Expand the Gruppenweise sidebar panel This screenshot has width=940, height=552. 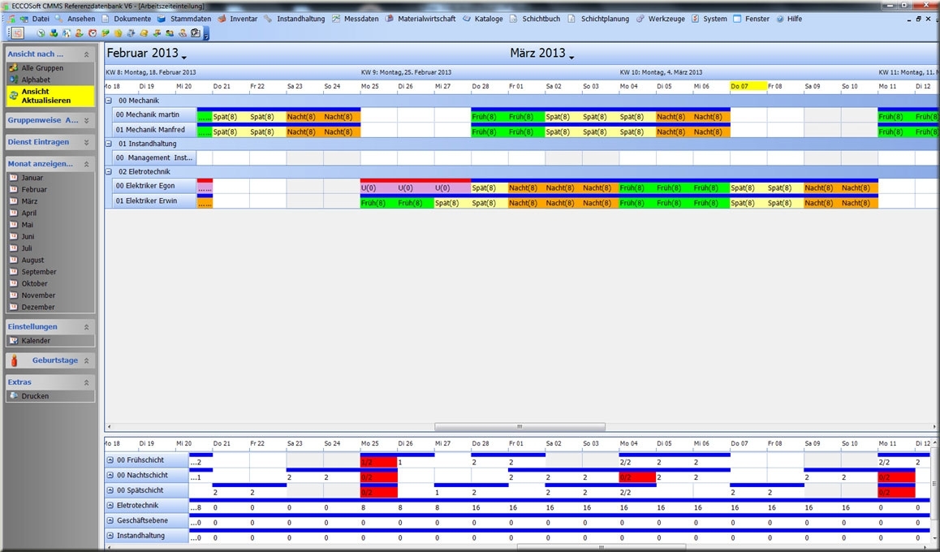[86, 120]
